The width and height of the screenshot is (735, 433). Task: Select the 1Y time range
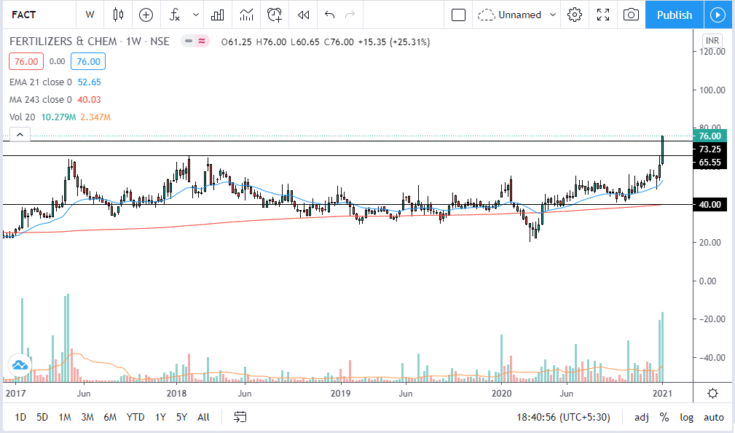click(x=160, y=417)
